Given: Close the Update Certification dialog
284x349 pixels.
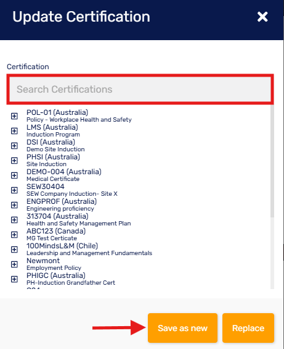Looking at the screenshot, I should [262, 17].
